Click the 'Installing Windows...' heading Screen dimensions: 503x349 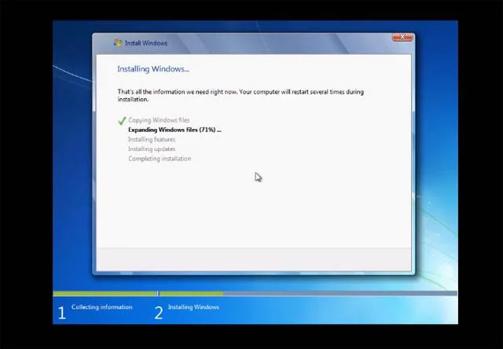153,69
